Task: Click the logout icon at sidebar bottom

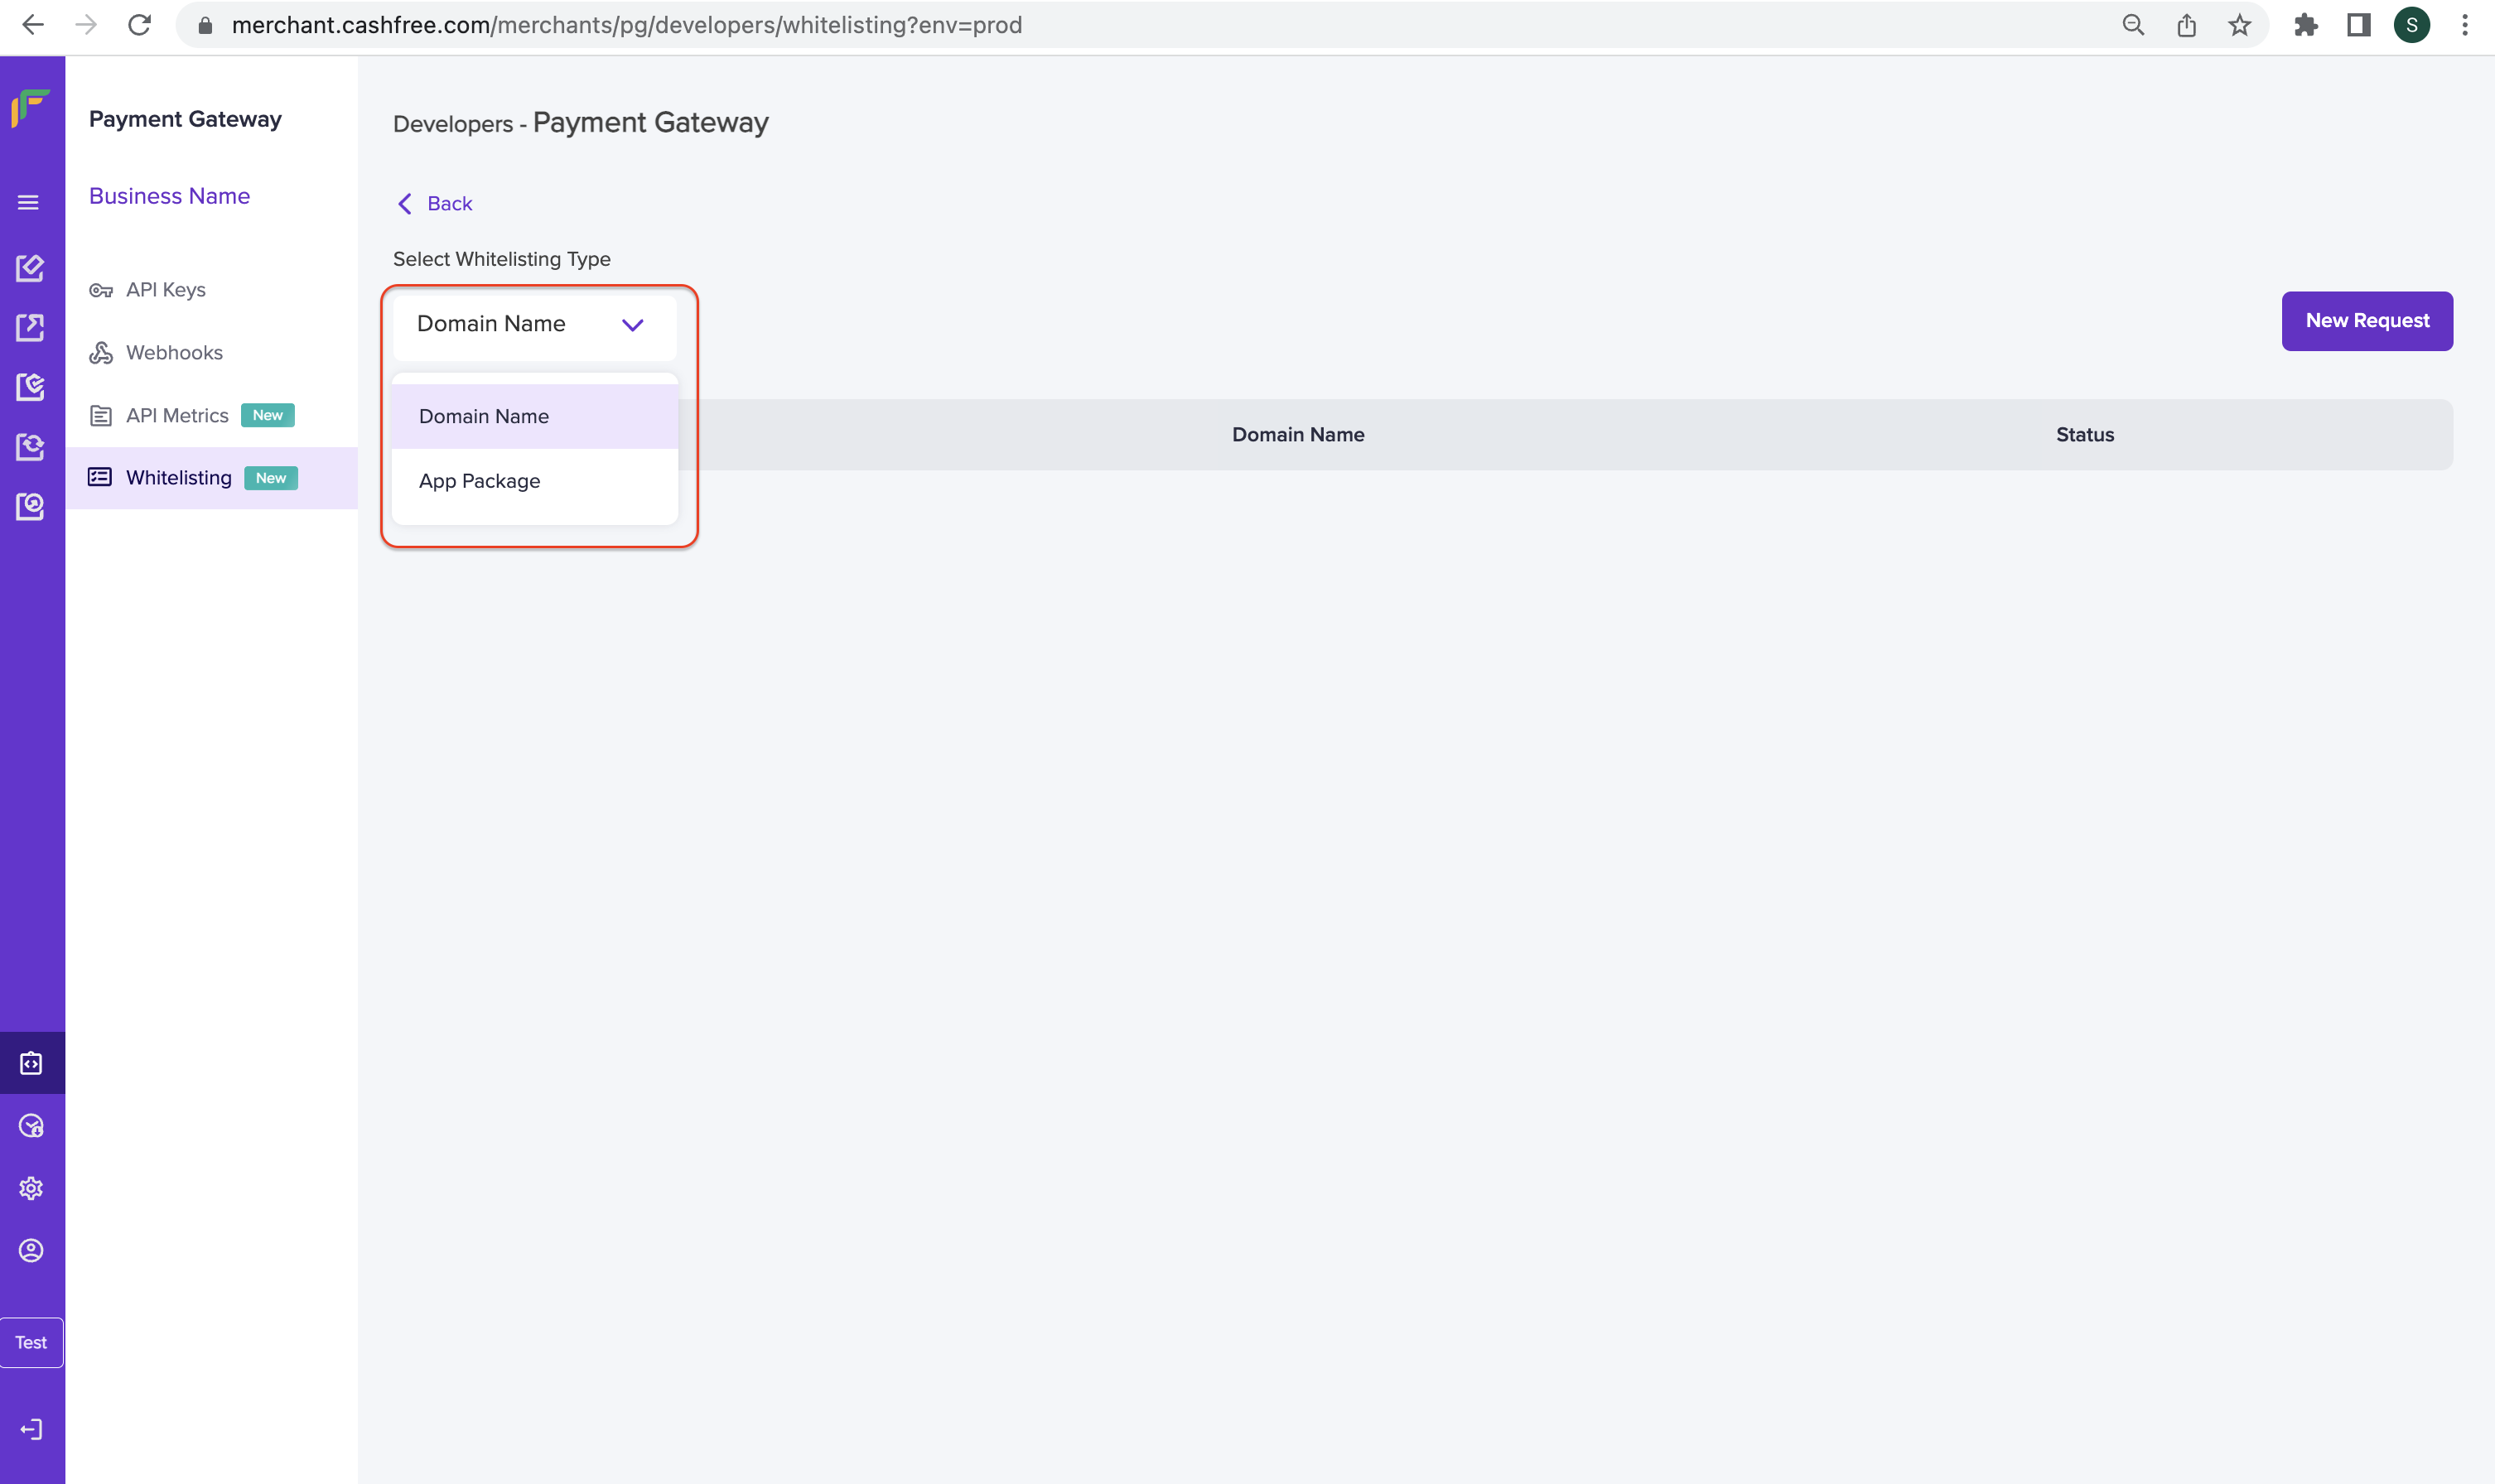Action: 31,1429
